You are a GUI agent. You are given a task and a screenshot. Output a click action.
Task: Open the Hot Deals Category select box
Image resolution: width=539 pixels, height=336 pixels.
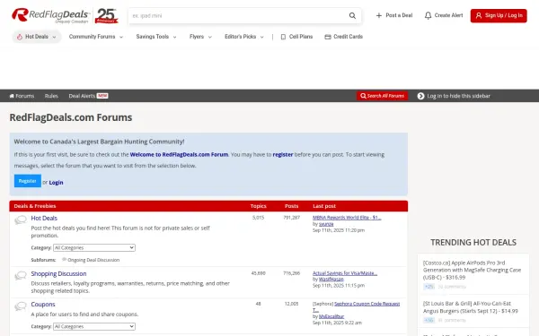coord(94,247)
